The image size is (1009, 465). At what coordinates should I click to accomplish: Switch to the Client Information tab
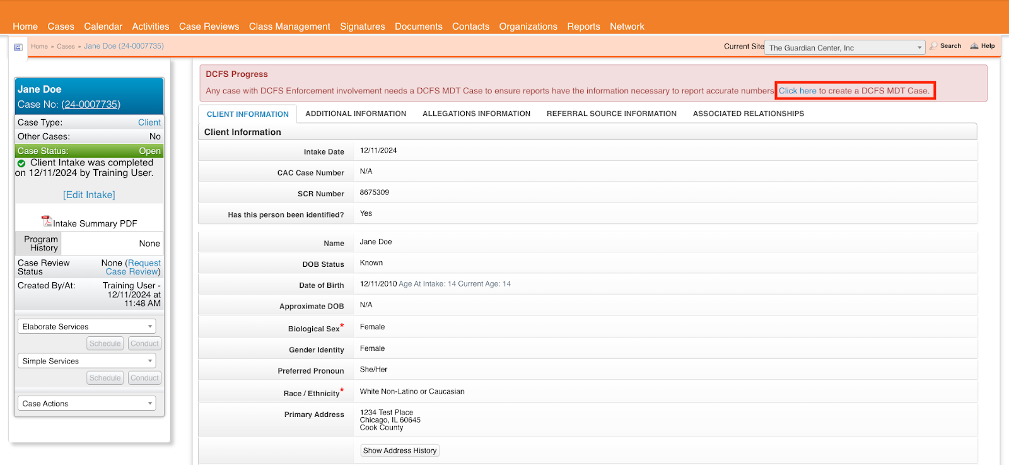point(248,114)
